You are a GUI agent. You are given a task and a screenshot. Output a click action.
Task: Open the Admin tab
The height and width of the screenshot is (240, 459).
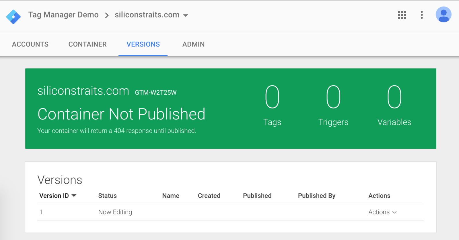pyautogui.click(x=193, y=44)
